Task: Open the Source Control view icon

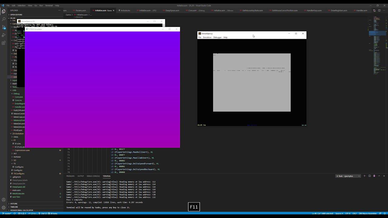Action: point(4,27)
